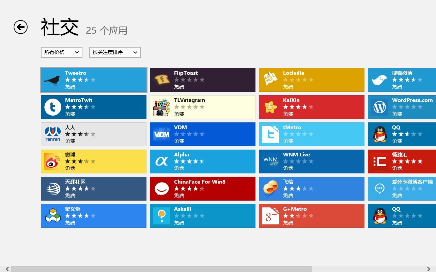Image resolution: width=436 pixels, height=272 pixels.
Task: Open the 所有价格 price filter dropdown
Action: [x=62, y=52]
